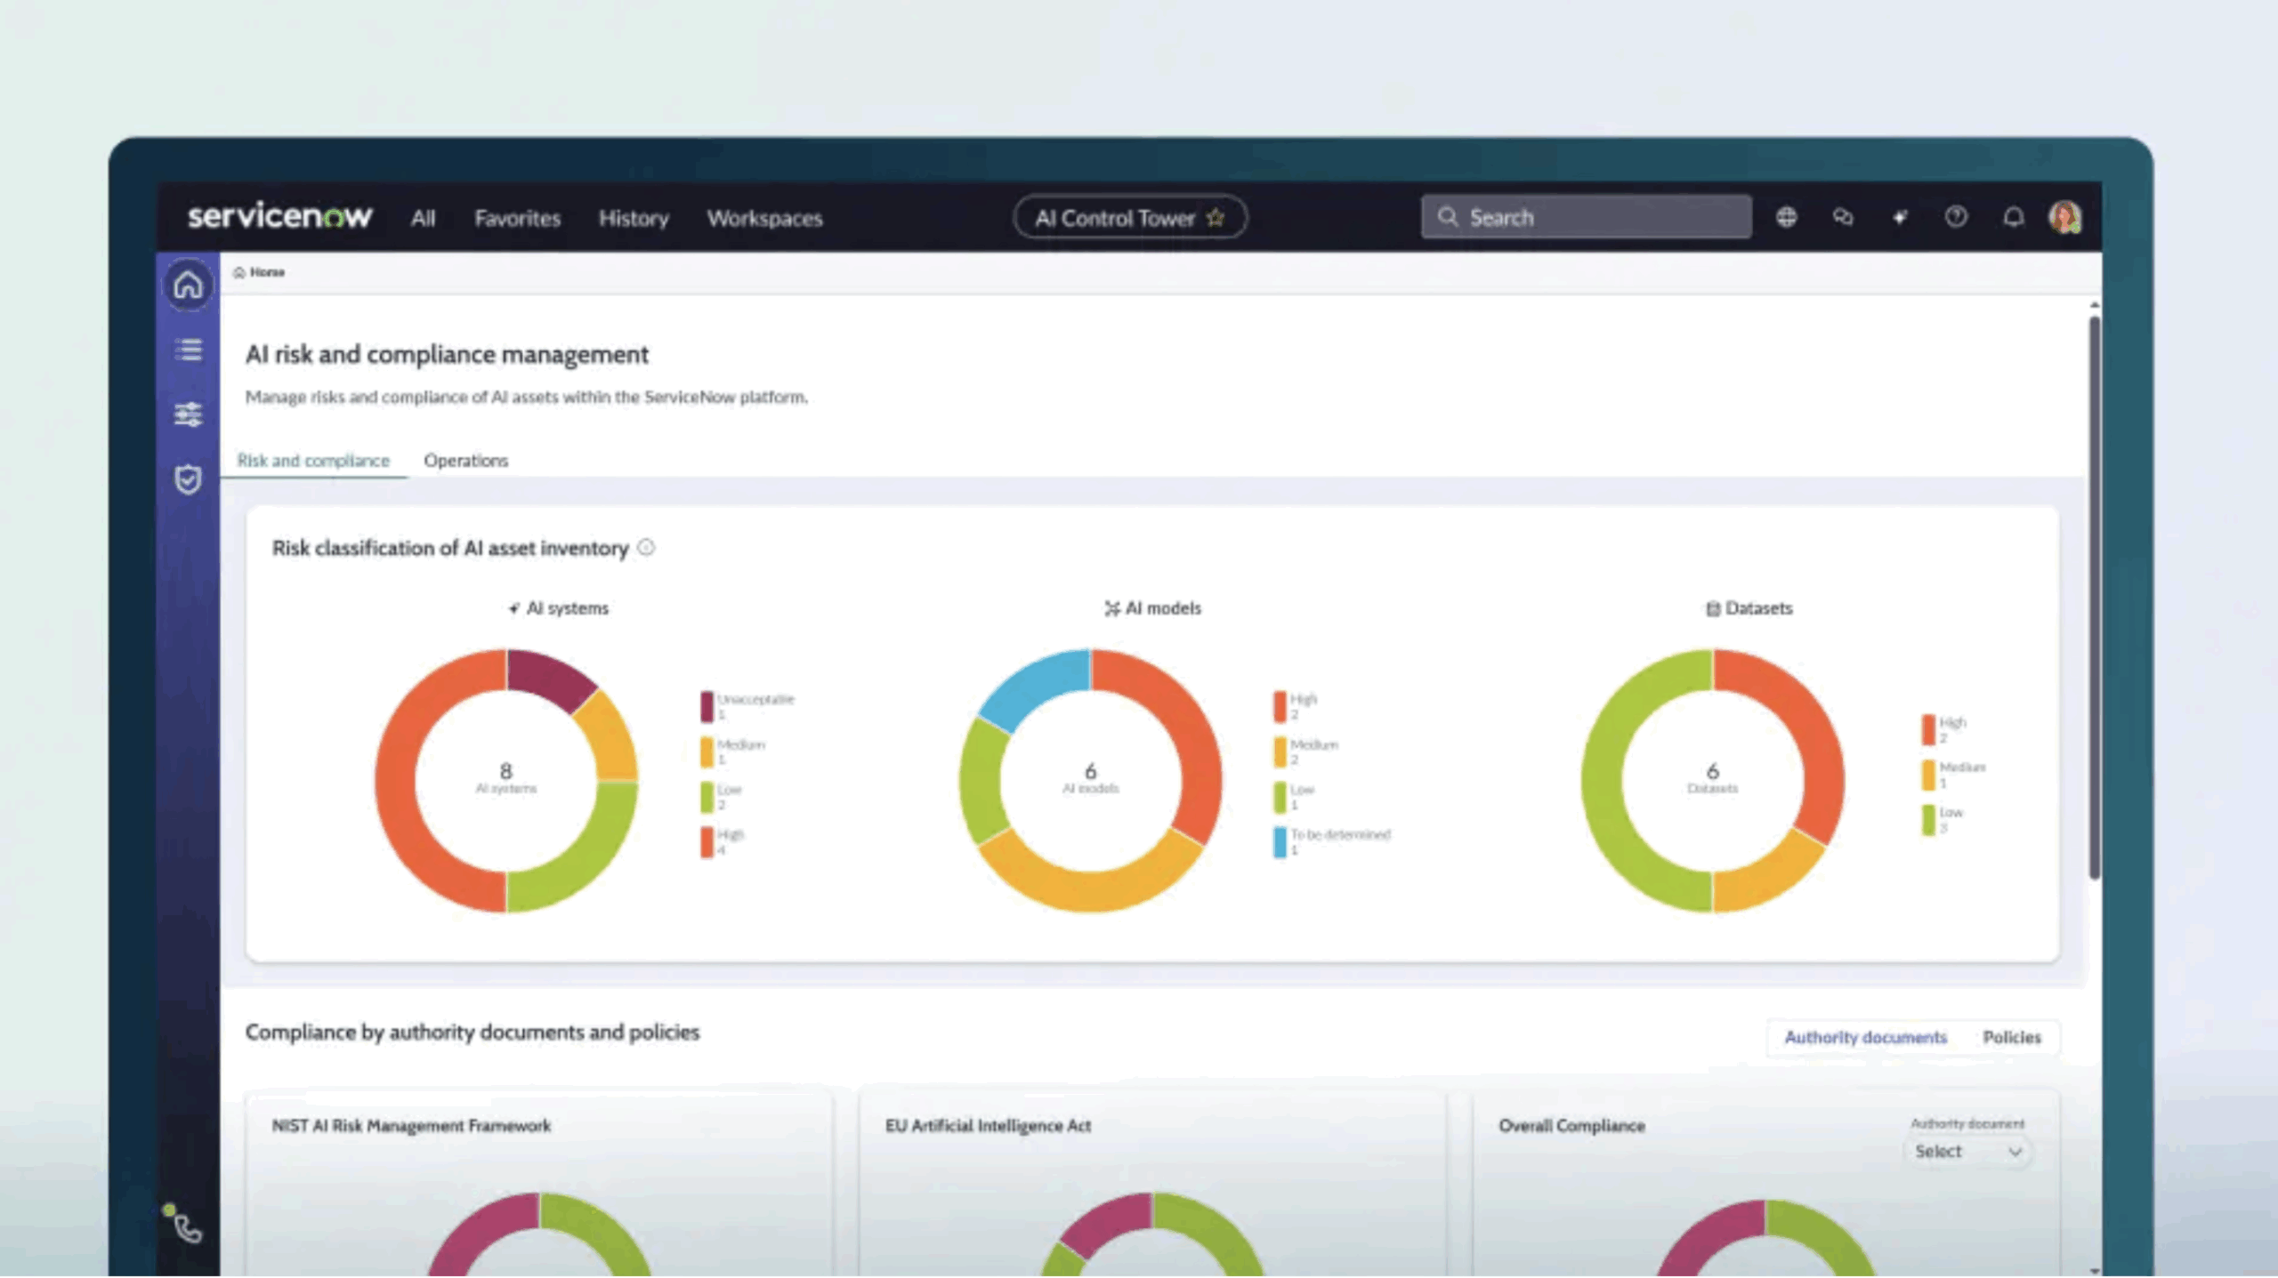Image resolution: width=2278 pixels, height=1278 pixels.
Task: Click the High legend swatch in AI systems
Action: (x=707, y=842)
